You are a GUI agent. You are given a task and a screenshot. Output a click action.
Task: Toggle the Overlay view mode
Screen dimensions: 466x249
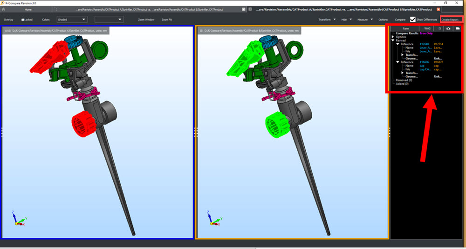8,20
